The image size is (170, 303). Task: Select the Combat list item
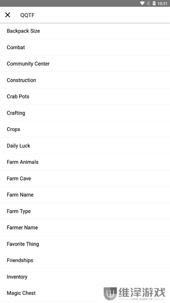pyautogui.click(x=85, y=47)
